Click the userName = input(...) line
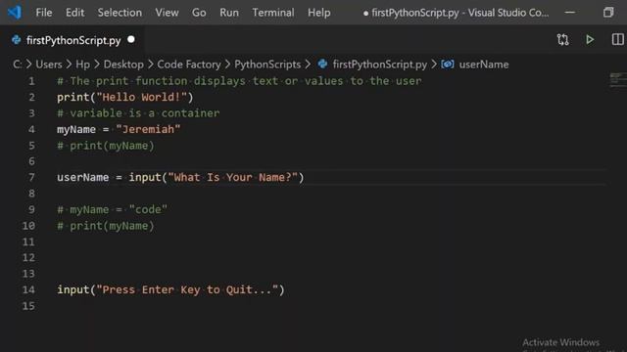 tap(180, 177)
